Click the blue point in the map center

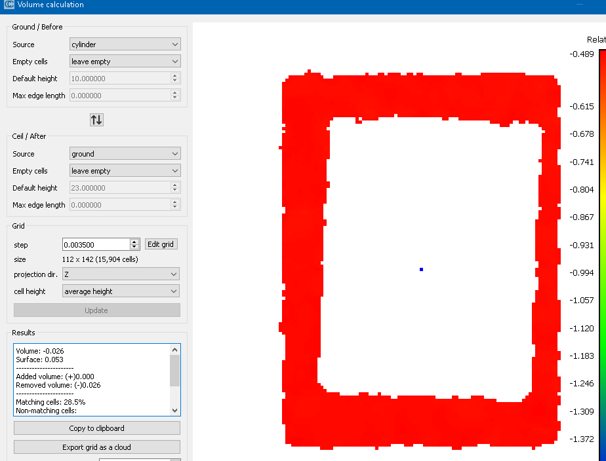(421, 269)
